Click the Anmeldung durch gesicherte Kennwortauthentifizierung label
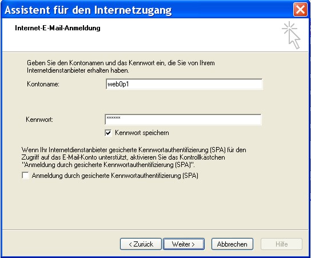311x258 pixels. [x=115, y=176]
